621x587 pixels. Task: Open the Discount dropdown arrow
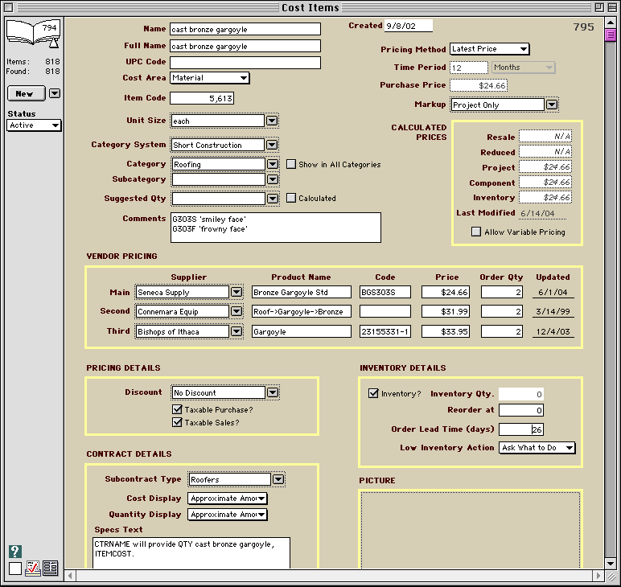click(x=273, y=392)
